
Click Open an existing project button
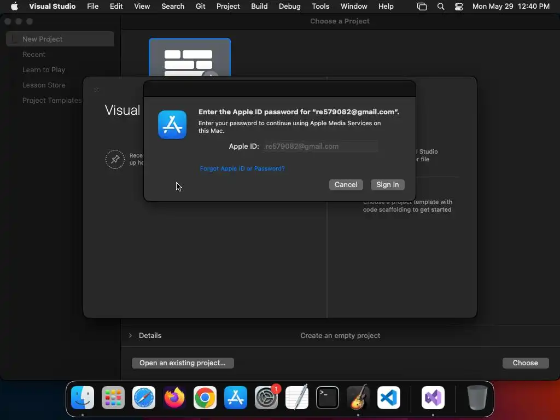(x=183, y=363)
